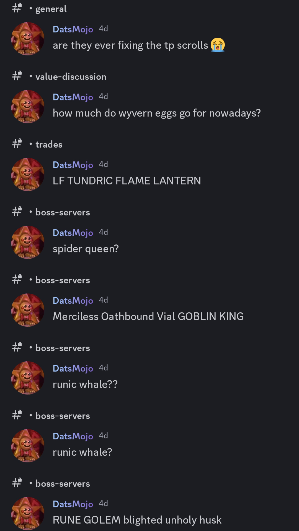The image size is (299, 531).
Task: Open boss-servers channel above the RUNE GOLEM message
Action: click(63, 484)
